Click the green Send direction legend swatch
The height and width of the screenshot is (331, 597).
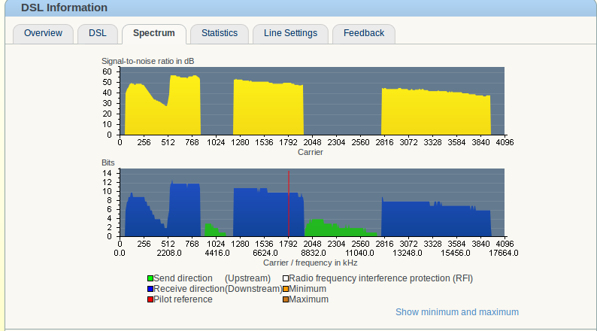tap(150, 278)
